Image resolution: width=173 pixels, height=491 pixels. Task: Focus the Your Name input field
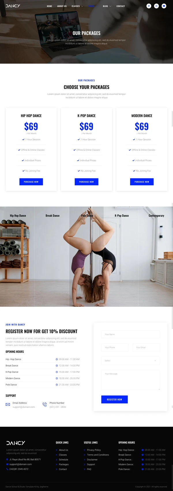point(130,334)
